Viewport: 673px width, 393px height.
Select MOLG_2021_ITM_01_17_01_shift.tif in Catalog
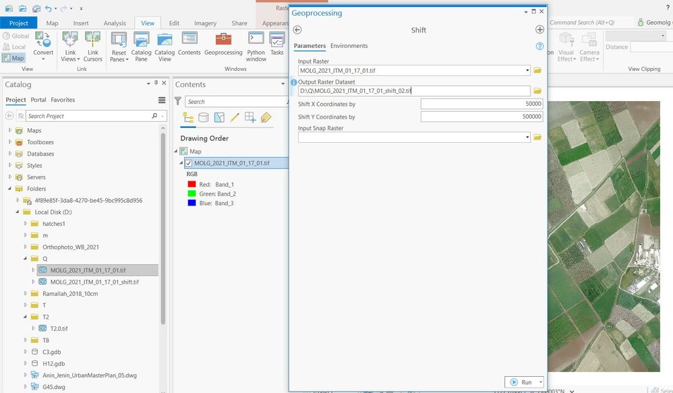(94, 282)
